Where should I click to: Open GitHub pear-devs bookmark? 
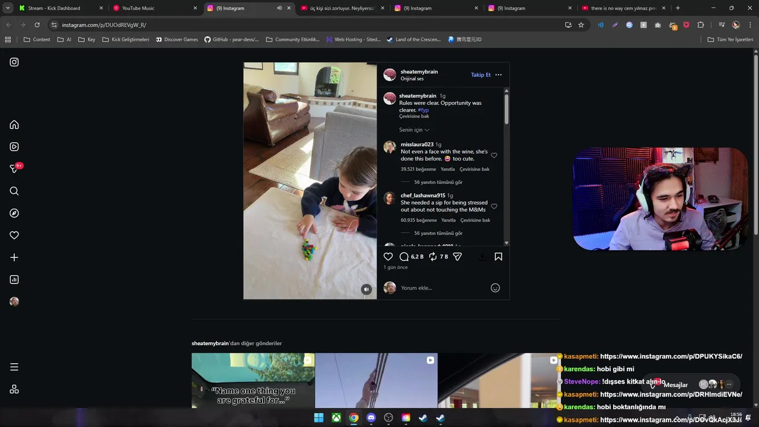[231, 40]
